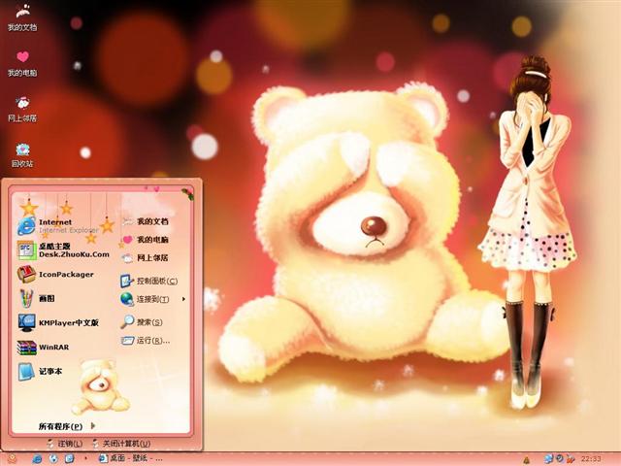Switch to the 桌面 - 壁纸 taskbar window

[x=130, y=458]
